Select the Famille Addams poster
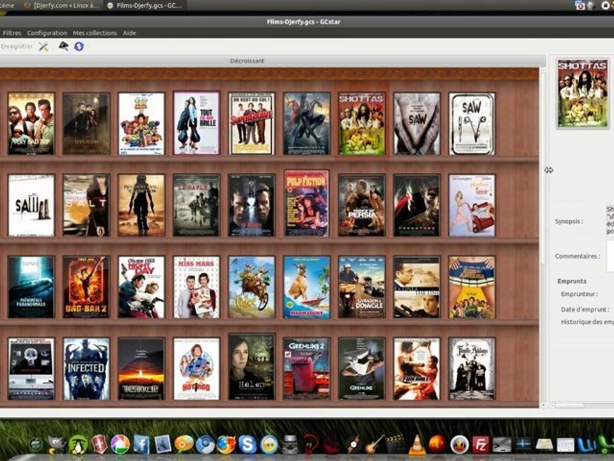 (x=472, y=369)
